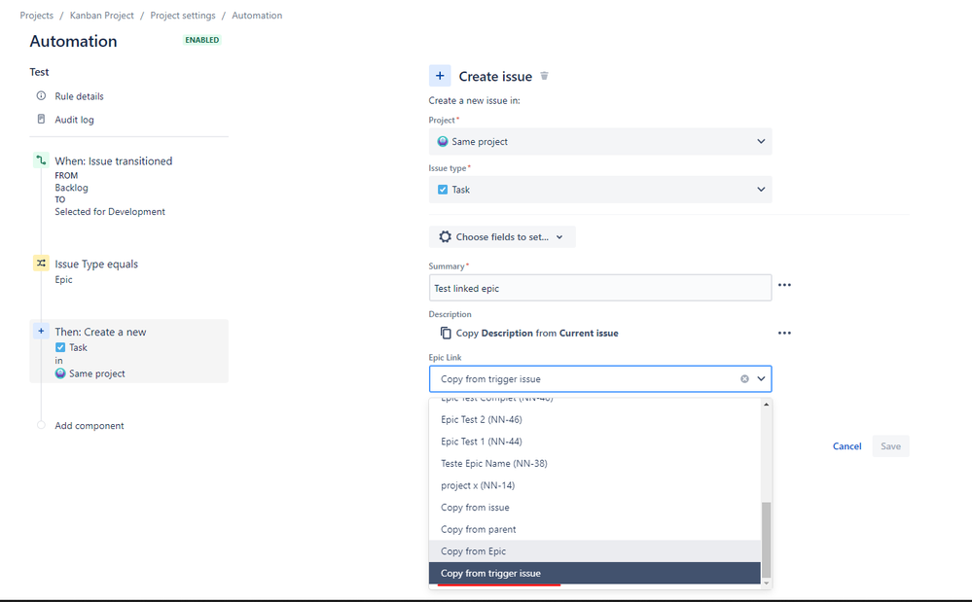Click the Summary input with Test linked epic

[x=600, y=288]
